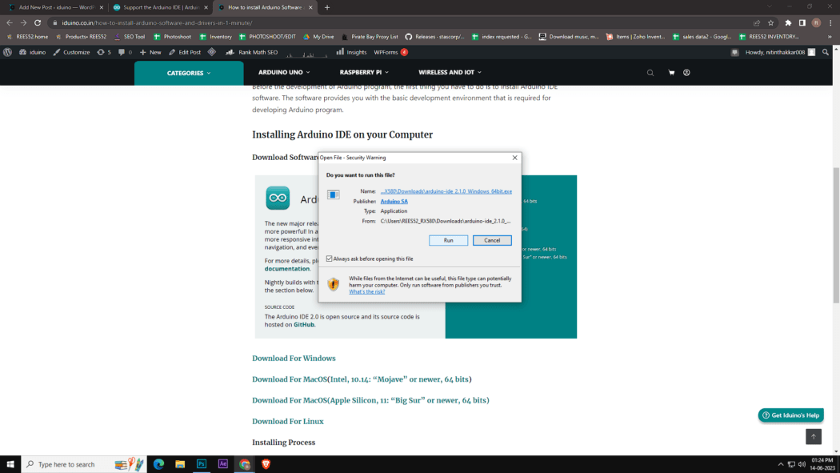Bookmark this page with the star icon
The image size is (840, 473).
[770, 22]
